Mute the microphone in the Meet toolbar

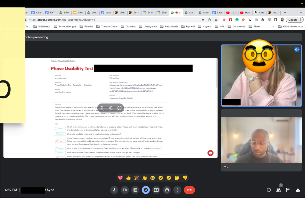coord(114,190)
